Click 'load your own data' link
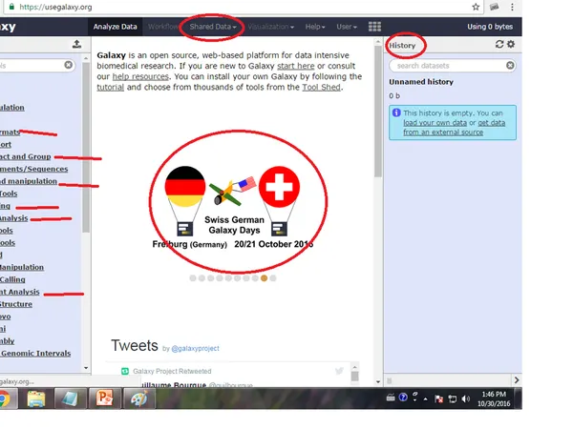Screen dimensions: 573x429 pyautogui.click(x=435, y=123)
